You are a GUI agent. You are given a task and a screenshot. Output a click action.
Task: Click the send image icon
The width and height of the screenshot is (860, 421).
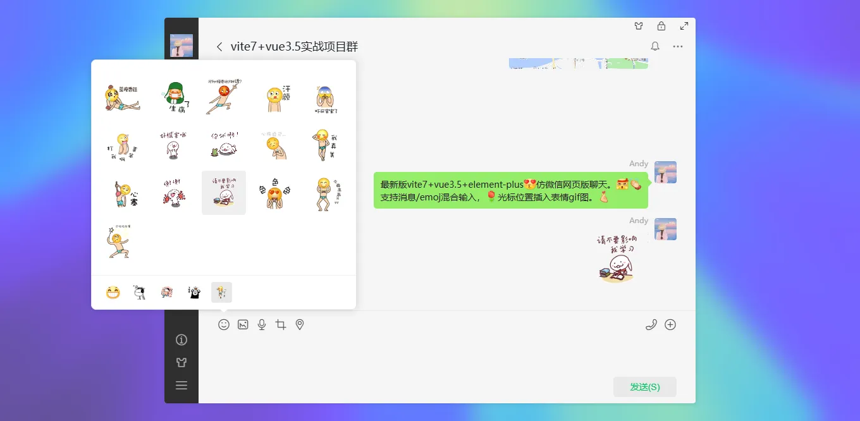(x=243, y=324)
